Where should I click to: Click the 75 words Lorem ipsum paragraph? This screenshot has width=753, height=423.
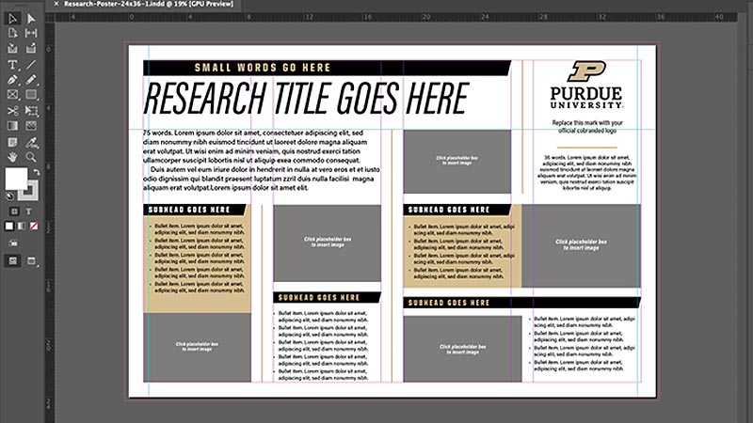point(262,160)
